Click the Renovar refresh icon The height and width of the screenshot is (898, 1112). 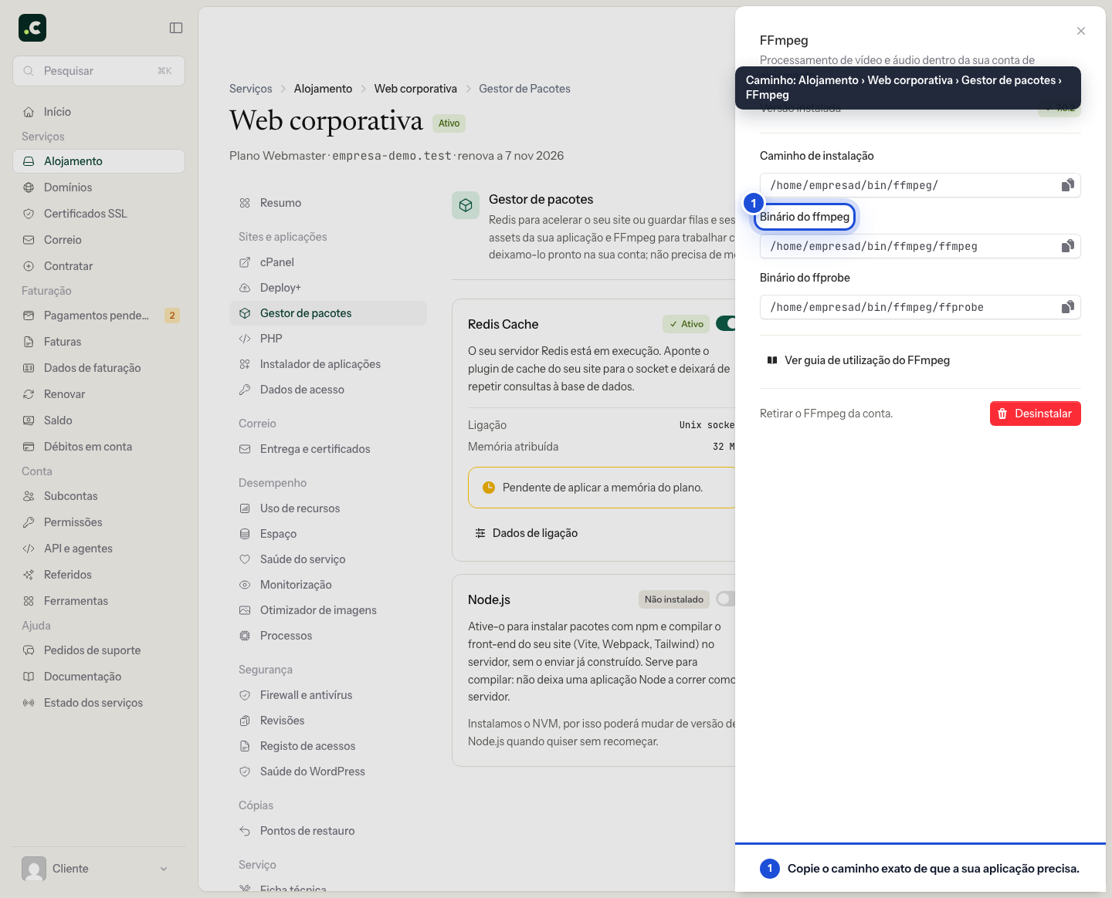point(29,394)
